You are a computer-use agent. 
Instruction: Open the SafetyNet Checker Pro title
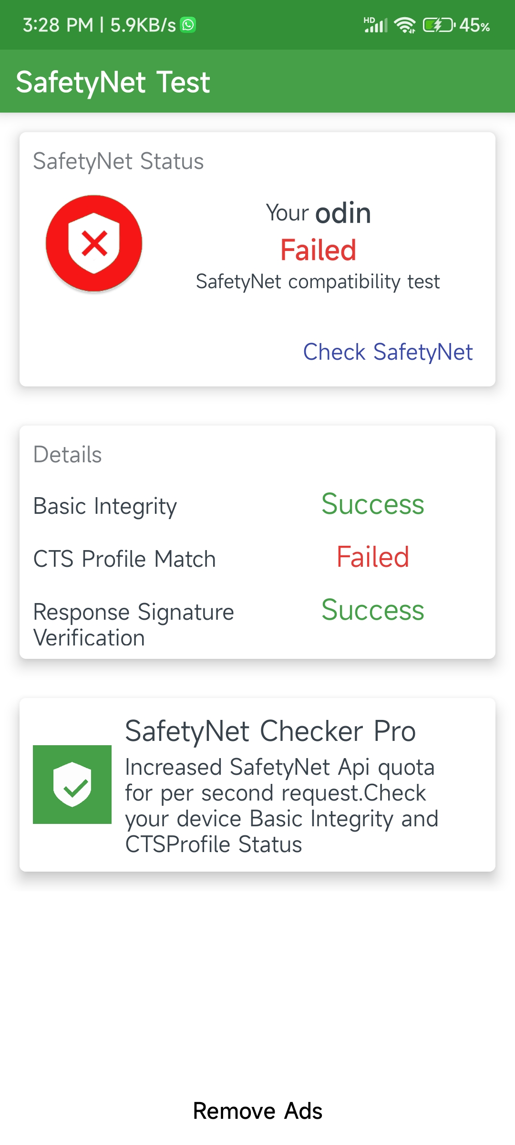pos(270,731)
